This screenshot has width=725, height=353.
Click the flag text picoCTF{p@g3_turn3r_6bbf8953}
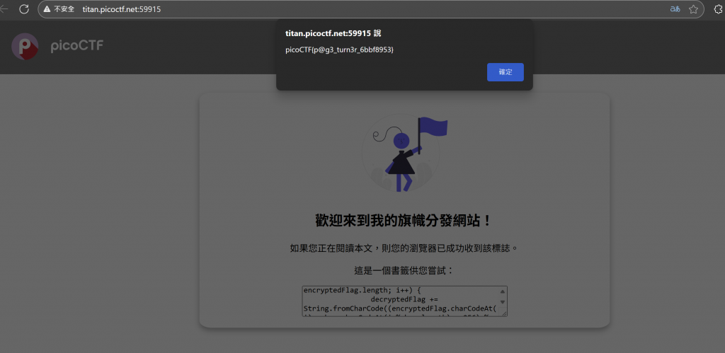(339, 50)
